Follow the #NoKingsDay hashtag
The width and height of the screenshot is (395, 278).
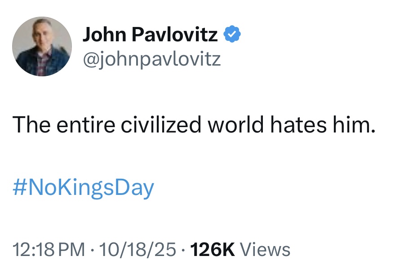click(x=83, y=188)
